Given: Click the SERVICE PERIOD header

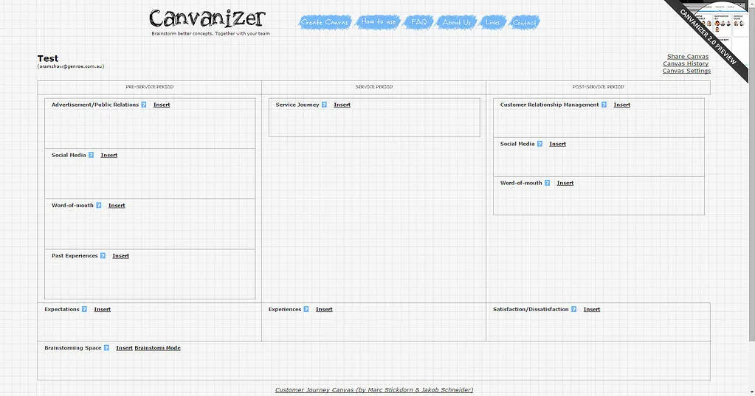Looking at the screenshot, I should click(x=374, y=87).
